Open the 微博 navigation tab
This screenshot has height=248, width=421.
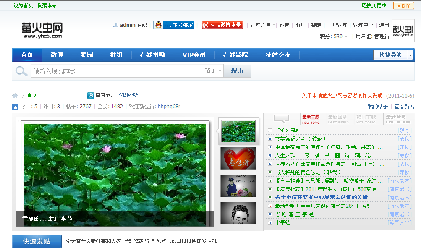57,55
